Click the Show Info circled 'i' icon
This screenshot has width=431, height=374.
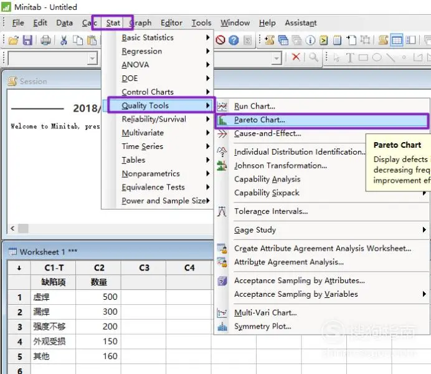[x=310, y=40]
